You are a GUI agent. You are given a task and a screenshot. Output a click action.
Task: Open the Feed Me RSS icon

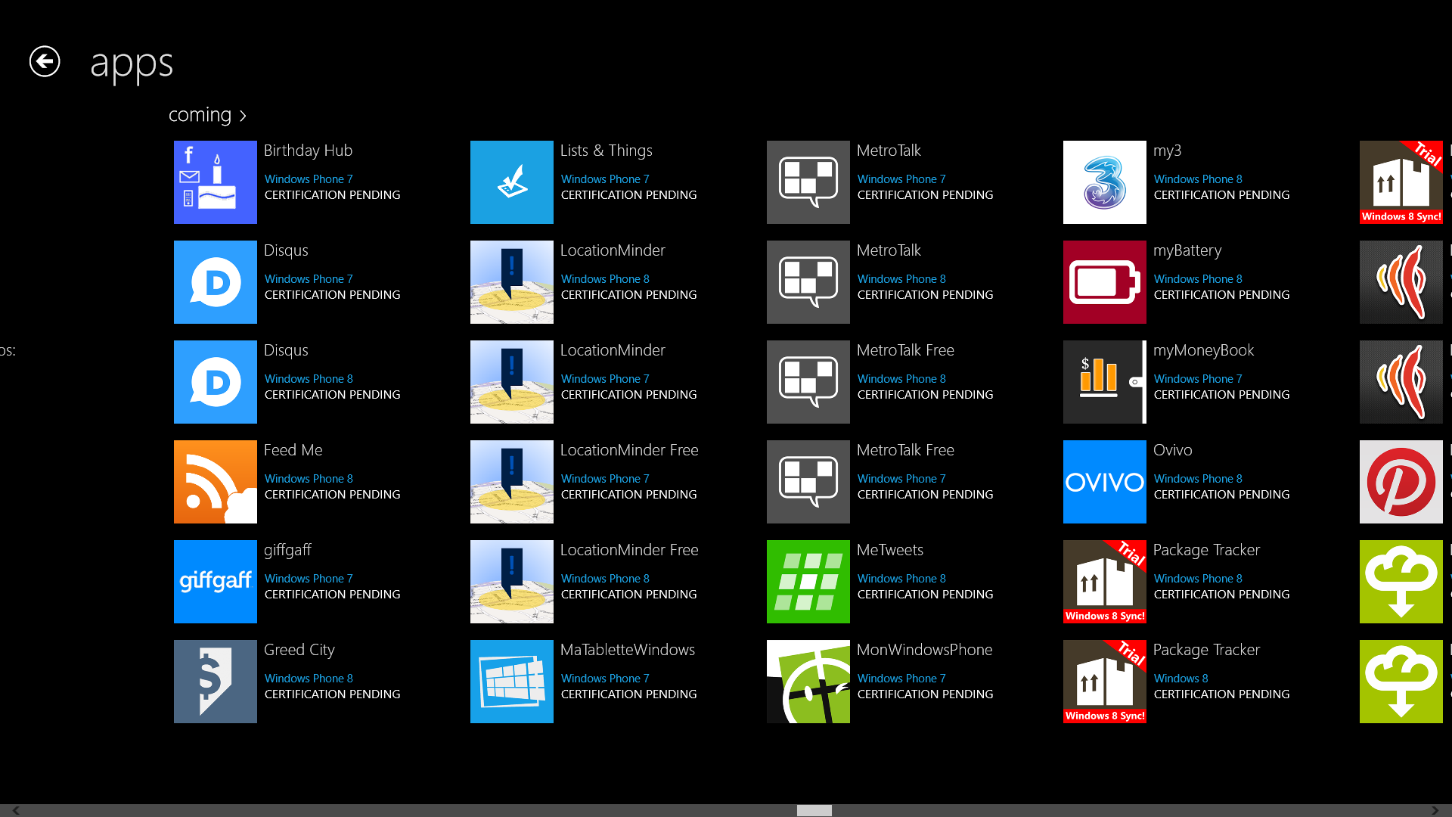(216, 482)
